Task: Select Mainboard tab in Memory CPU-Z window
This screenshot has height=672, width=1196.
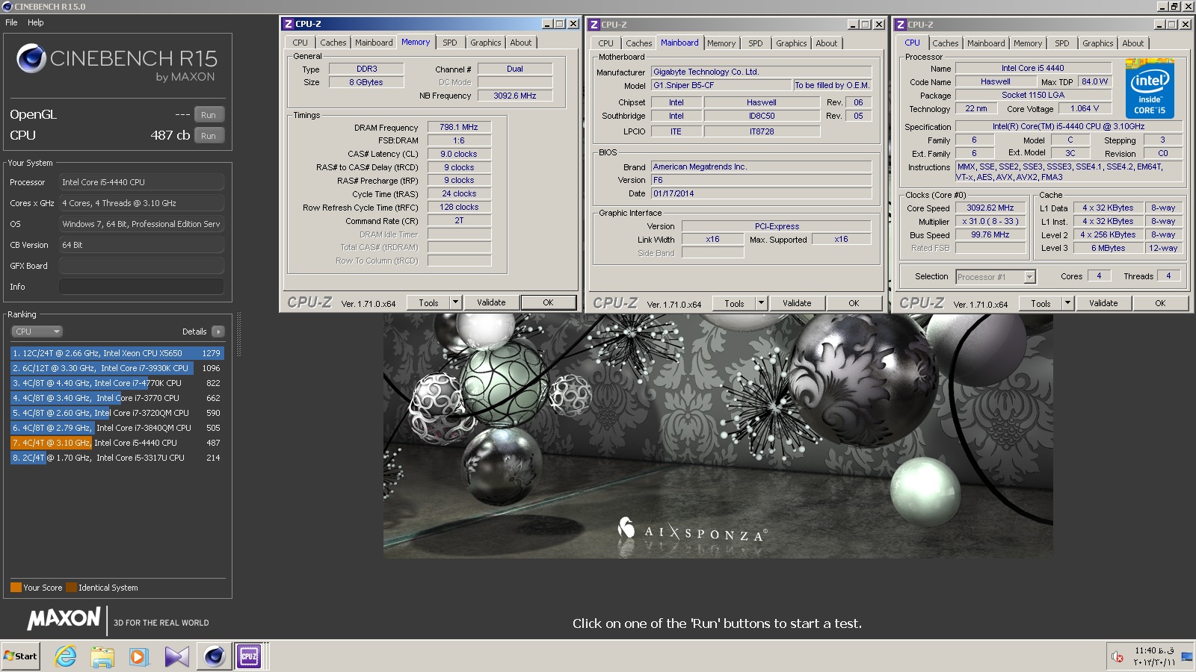Action: [374, 43]
